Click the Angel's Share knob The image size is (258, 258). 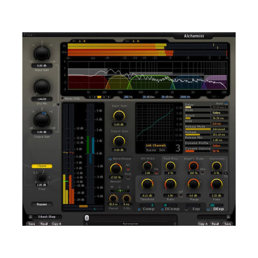pyautogui.click(x=193, y=166)
